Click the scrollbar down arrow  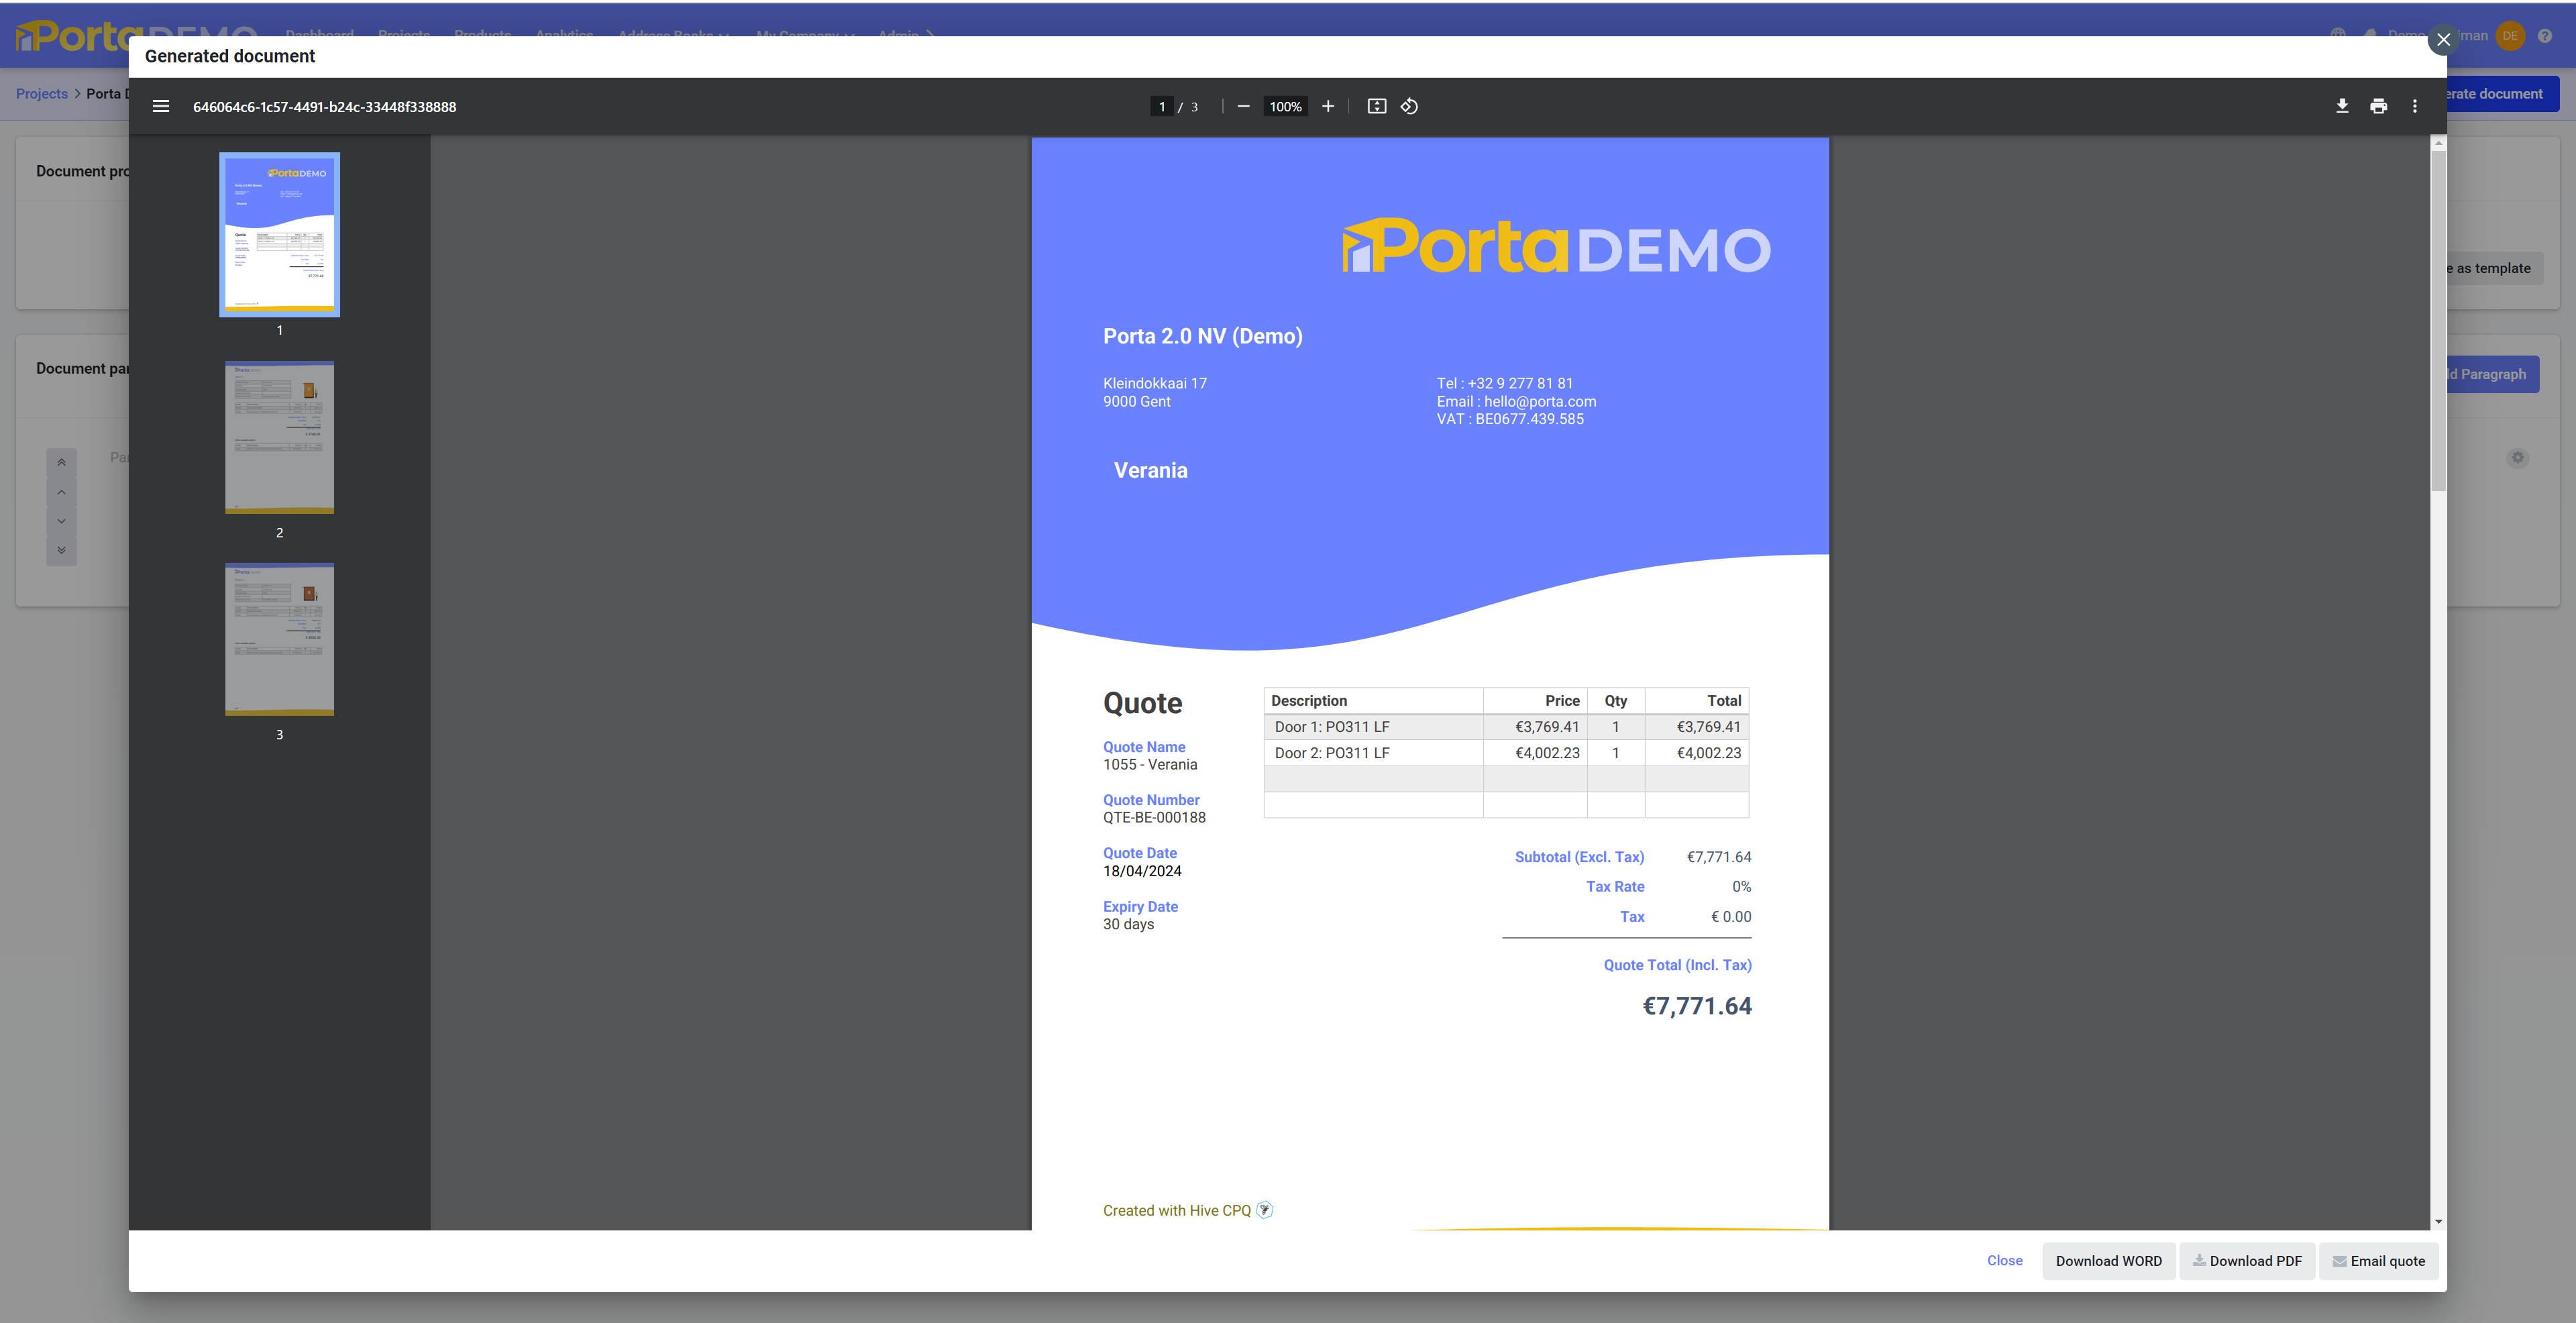tap(2438, 1221)
